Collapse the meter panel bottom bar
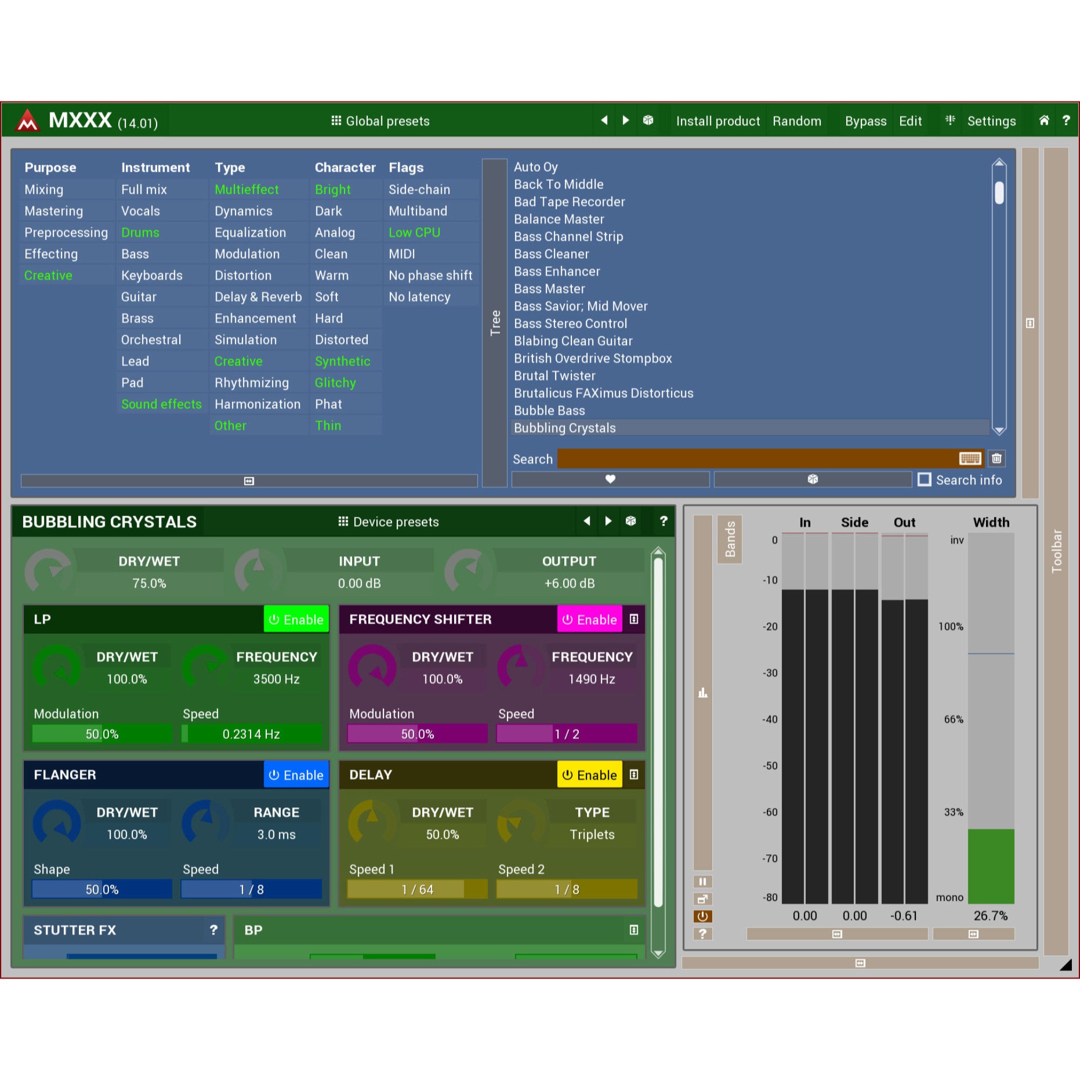Viewport: 1080px width, 1080px height. pos(860,963)
